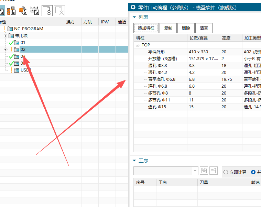Click the 刀轨 column header

pyautogui.click(x=90, y=22)
